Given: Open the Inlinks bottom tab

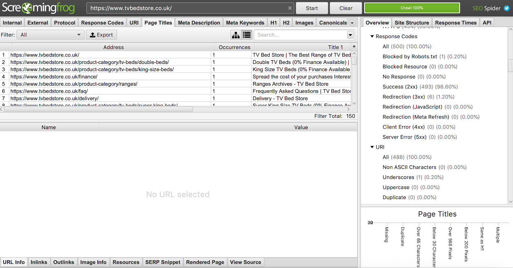Looking at the screenshot, I should [39, 262].
